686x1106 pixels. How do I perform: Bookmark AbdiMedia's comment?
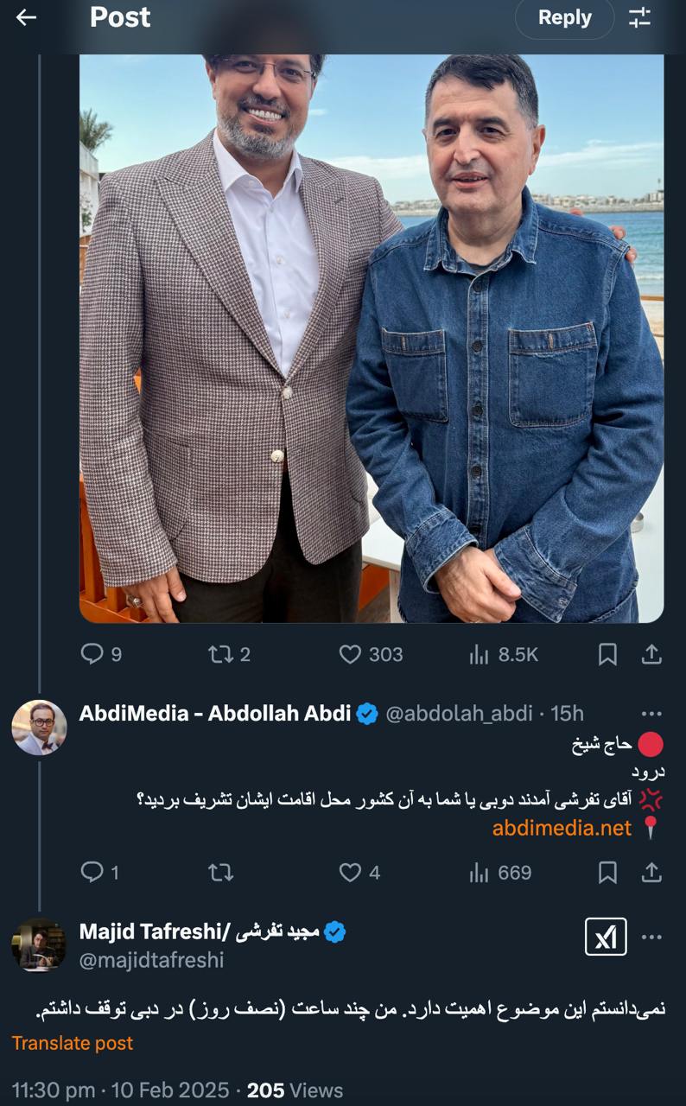click(x=607, y=873)
